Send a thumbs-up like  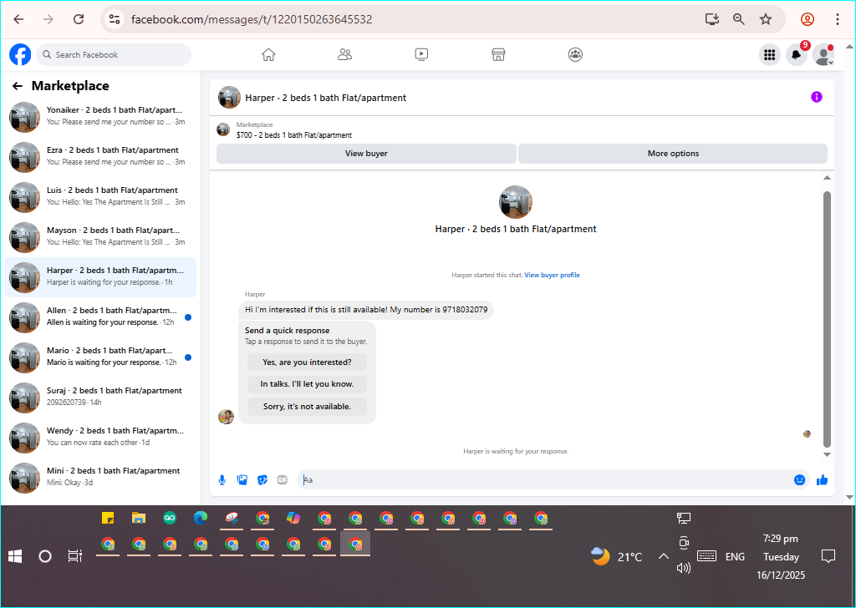click(823, 480)
